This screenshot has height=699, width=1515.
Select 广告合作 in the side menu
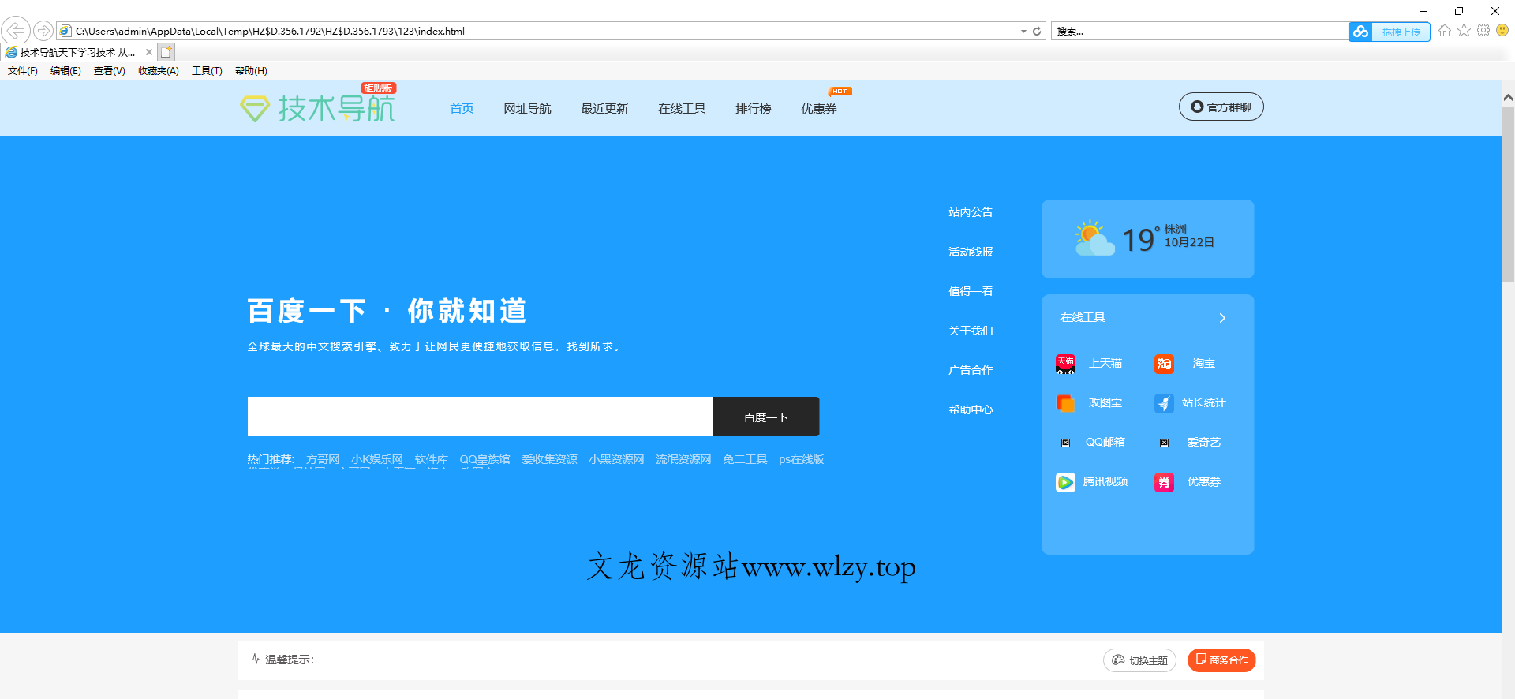pos(971,370)
